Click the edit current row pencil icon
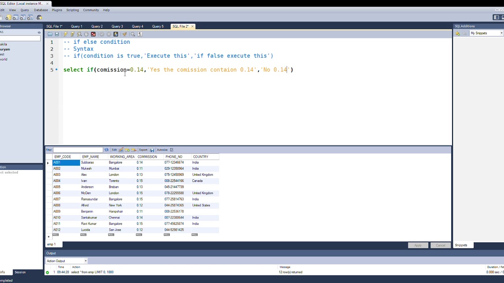The height and width of the screenshot is (283, 504). (121, 150)
